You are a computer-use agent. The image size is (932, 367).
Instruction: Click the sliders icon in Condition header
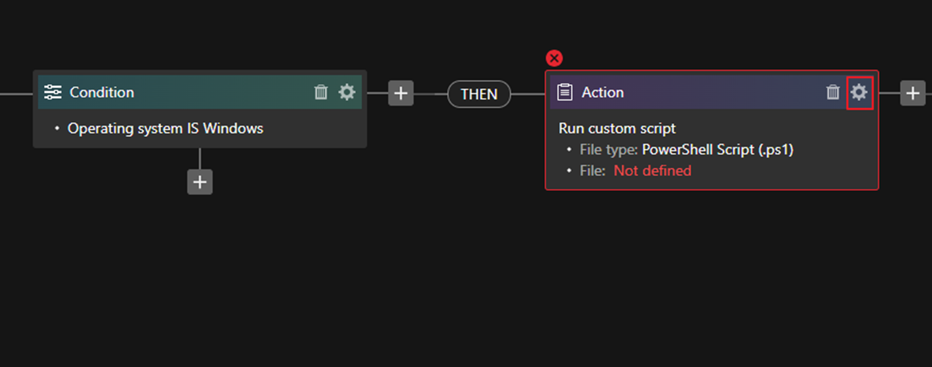[53, 92]
